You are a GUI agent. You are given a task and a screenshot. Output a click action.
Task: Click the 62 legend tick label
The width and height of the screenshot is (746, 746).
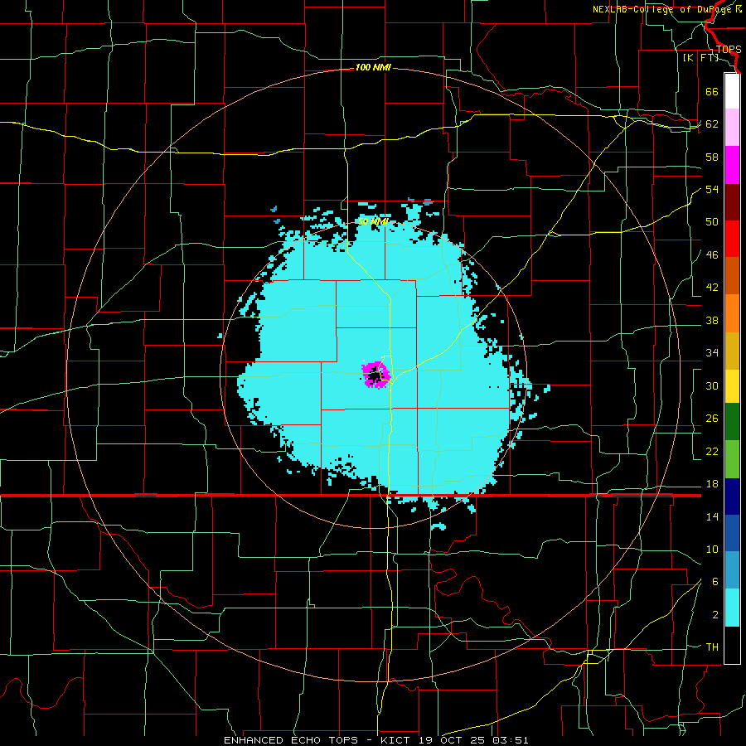tap(712, 124)
